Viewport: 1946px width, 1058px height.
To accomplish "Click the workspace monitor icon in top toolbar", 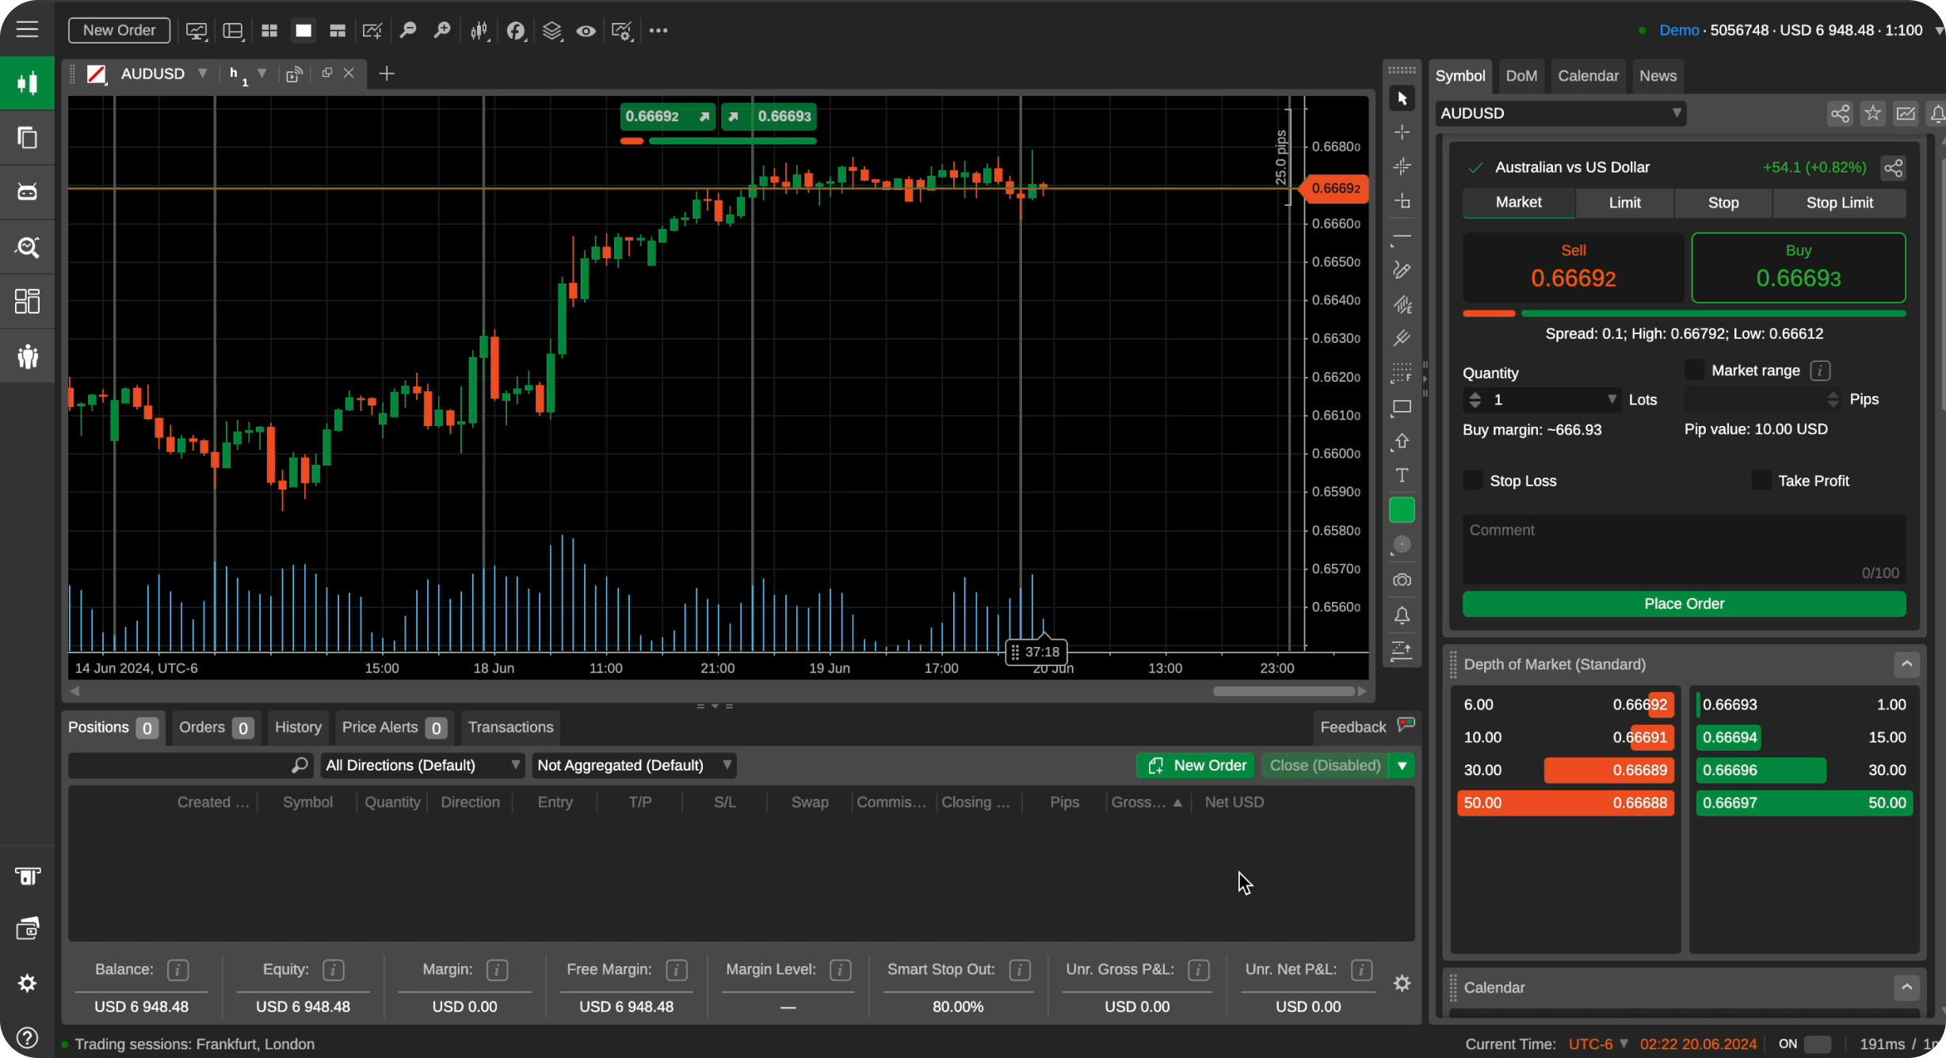I will pyautogui.click(x=197, y=31).
